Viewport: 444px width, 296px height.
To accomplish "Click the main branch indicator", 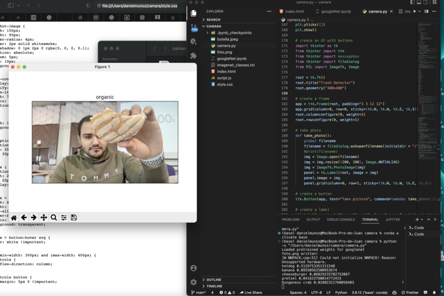I will pyautogui.click(x=198, y=292).
